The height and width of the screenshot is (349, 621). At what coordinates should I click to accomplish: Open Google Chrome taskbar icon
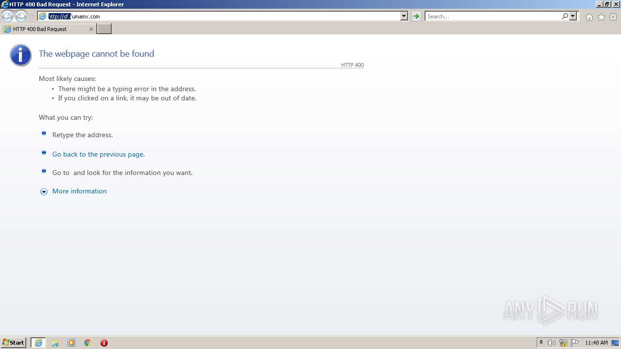88,343
